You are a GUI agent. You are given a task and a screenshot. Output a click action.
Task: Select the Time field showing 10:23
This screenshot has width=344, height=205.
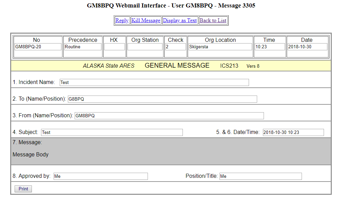pyautogui.click(x=269, y=46)
